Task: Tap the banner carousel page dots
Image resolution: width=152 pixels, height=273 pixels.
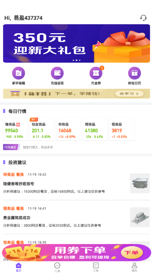Action: (77, 60)
